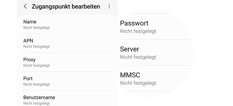This screenshot has height=106, width=233.
Task: Click 'Nicht festgelegt' value under Name
Action: pos(36,28)
